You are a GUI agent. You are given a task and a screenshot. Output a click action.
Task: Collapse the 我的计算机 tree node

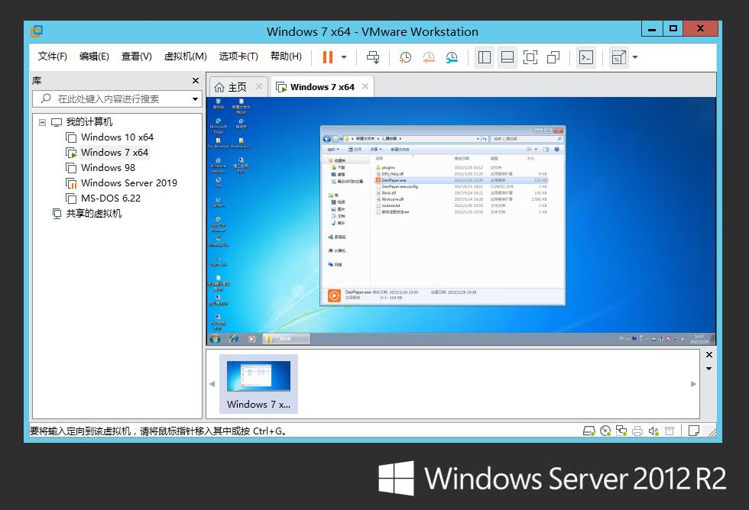click(43, 122)
